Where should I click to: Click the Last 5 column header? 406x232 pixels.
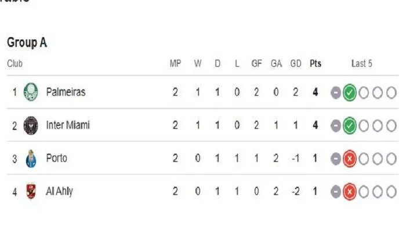coord(362,63)
